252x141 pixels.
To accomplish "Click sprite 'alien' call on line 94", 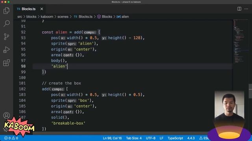I will [x=74, y=43].
